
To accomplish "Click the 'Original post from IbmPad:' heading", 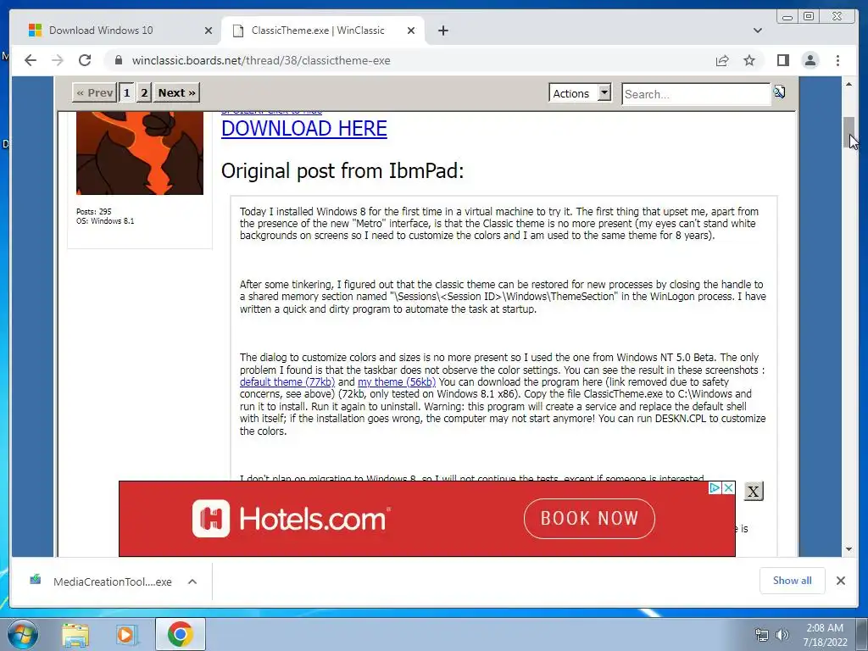I will pyautogui.click(x=342, y=170).
